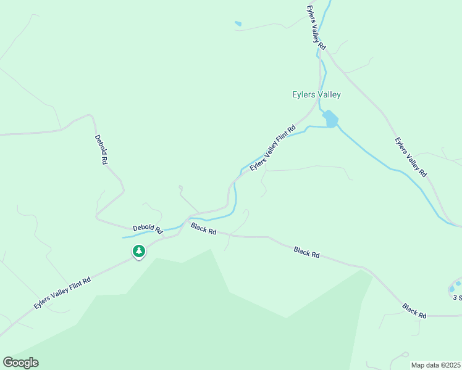Click the Eylers Valley Rd label at top

click(x=316, y=27)
